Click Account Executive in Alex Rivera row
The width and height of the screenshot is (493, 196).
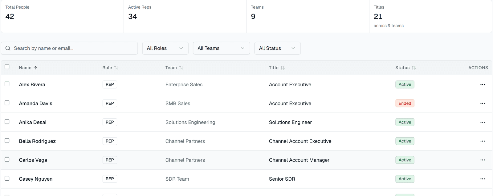tap(290, 84)
